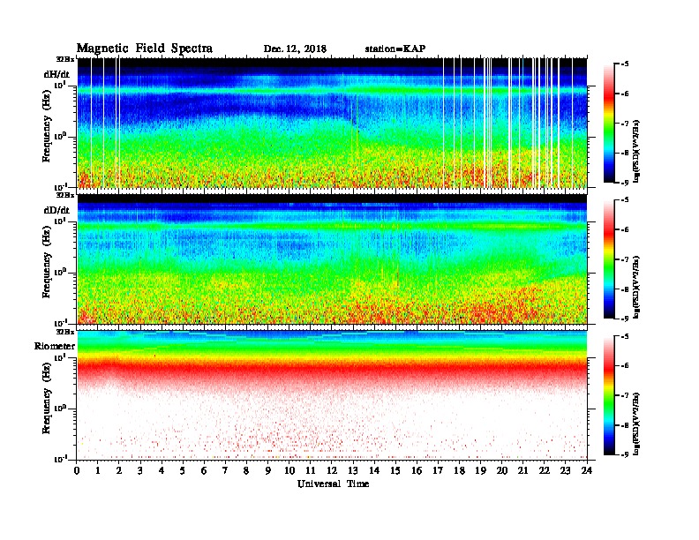Click the color scale beside the Riometer panel
The width and height of the screenshot is (699, 540).
(609, 395)
